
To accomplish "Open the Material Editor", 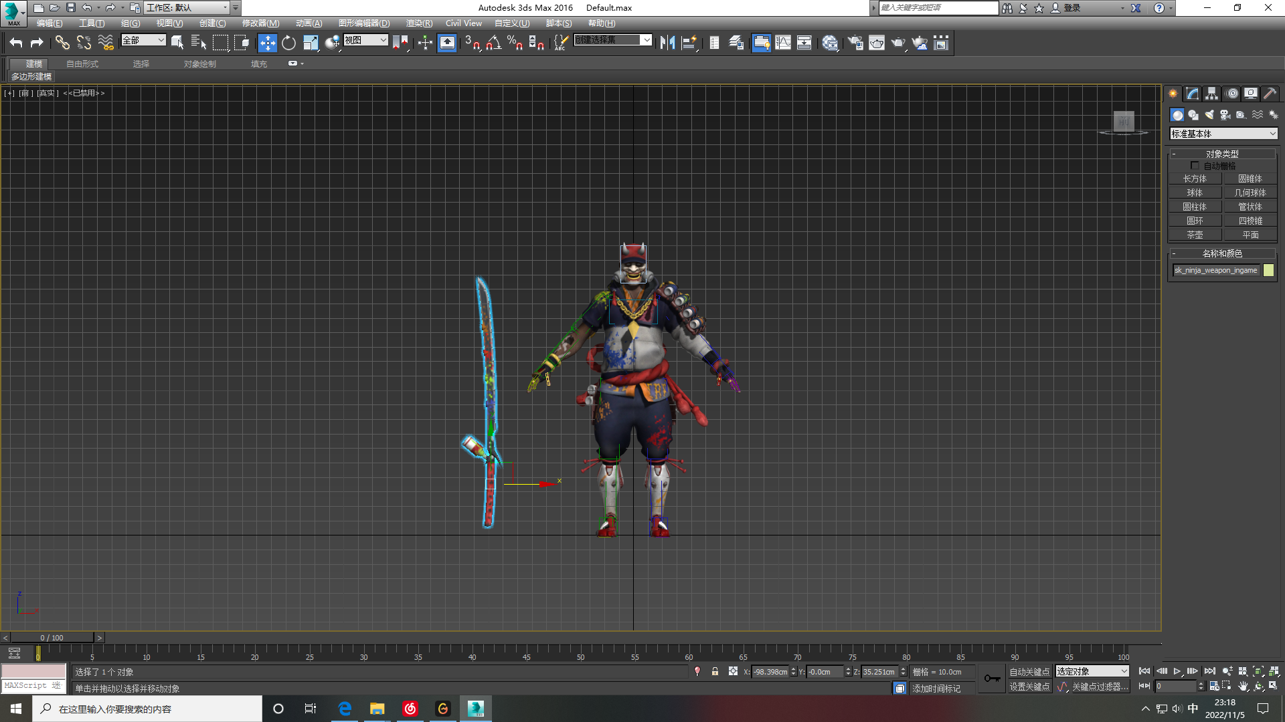I will [830, 43].
